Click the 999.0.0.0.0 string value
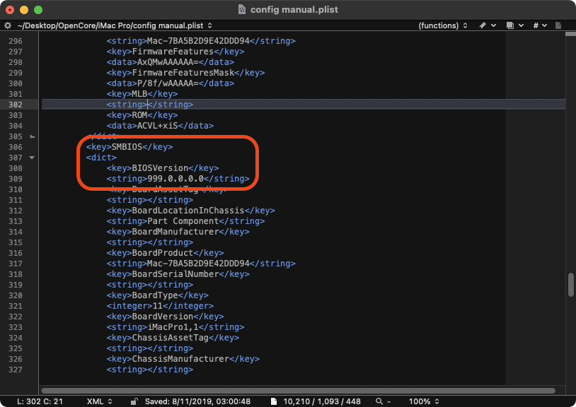Screen dimensions: 576x407 tap(175, 179)
